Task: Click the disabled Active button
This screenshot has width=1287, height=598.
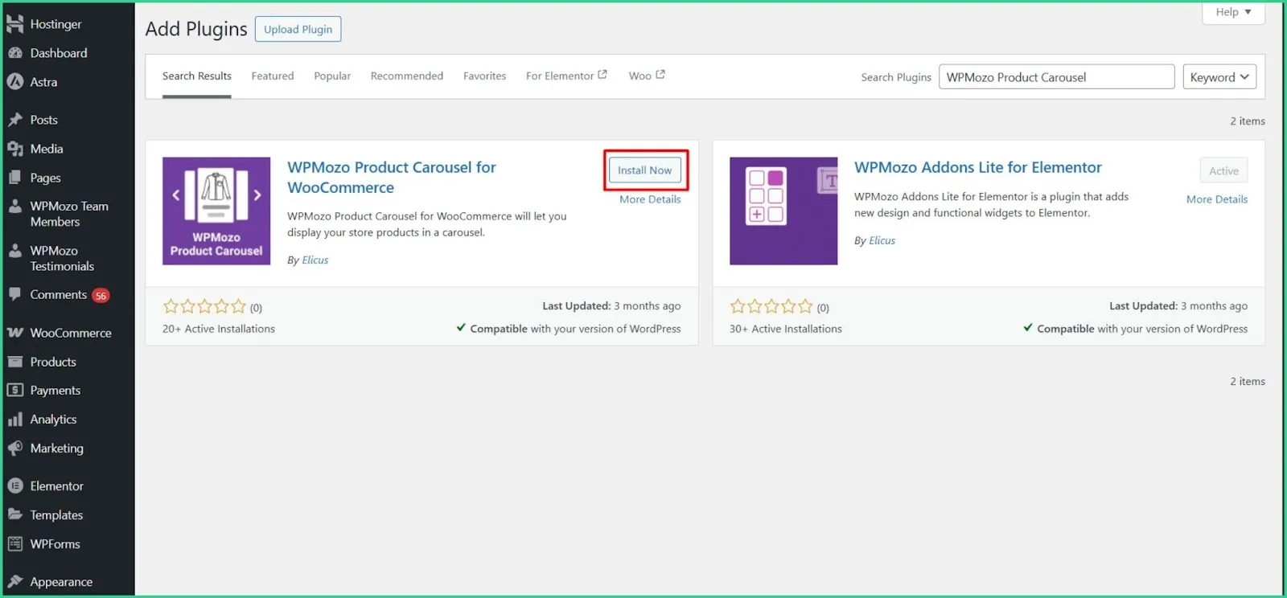Action: point(1223,170)
